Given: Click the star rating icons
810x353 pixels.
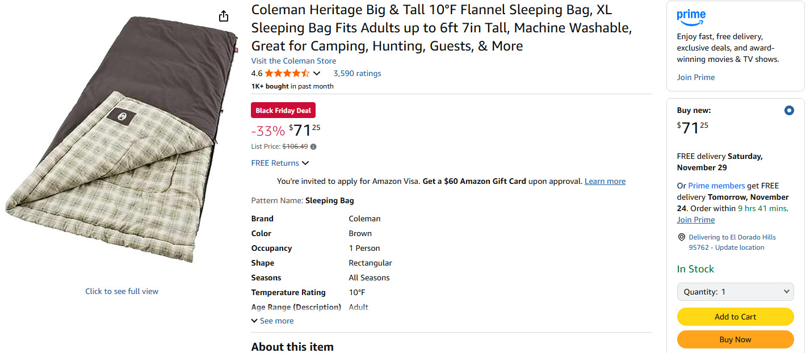Looking at the screenshot, I should 287,73.
